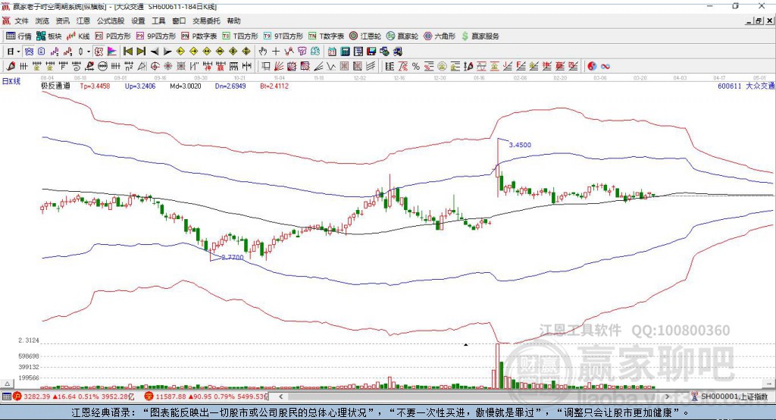Open the 板块 sector view

[x=48, y=36]
